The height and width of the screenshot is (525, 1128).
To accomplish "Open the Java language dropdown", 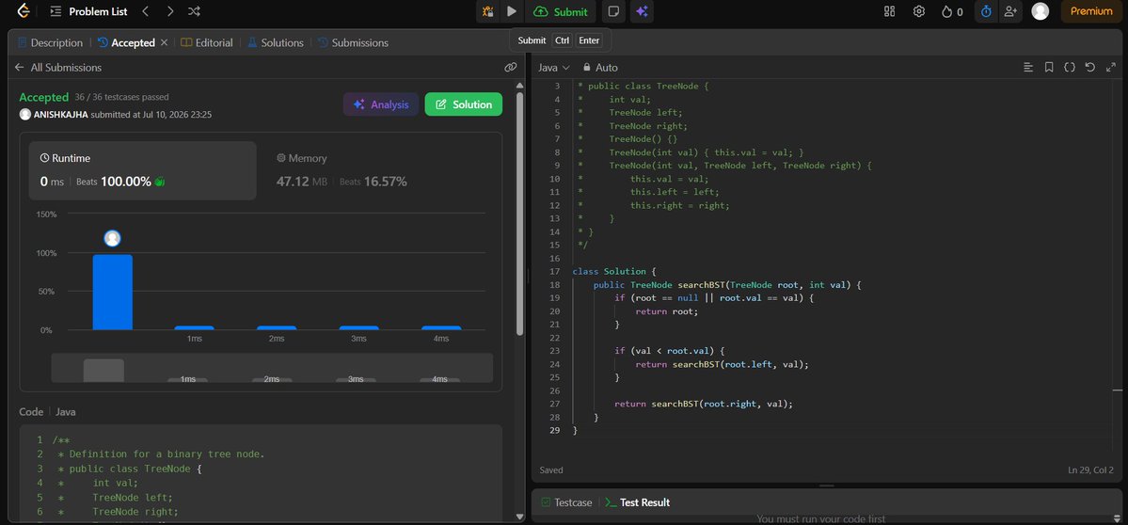I will point(554,68).
